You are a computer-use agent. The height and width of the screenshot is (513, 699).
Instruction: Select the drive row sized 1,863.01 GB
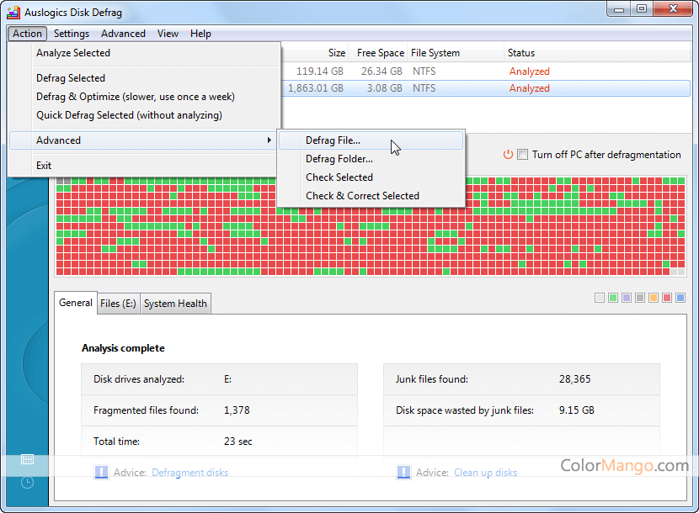(485, 88)
